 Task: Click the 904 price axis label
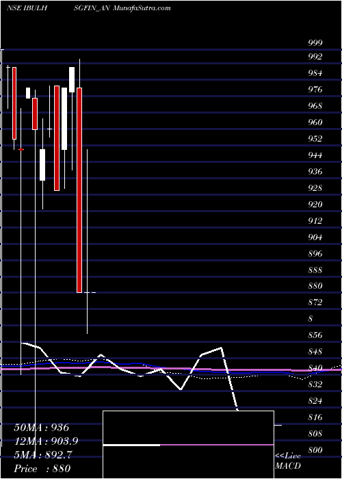tap(315, 237)
